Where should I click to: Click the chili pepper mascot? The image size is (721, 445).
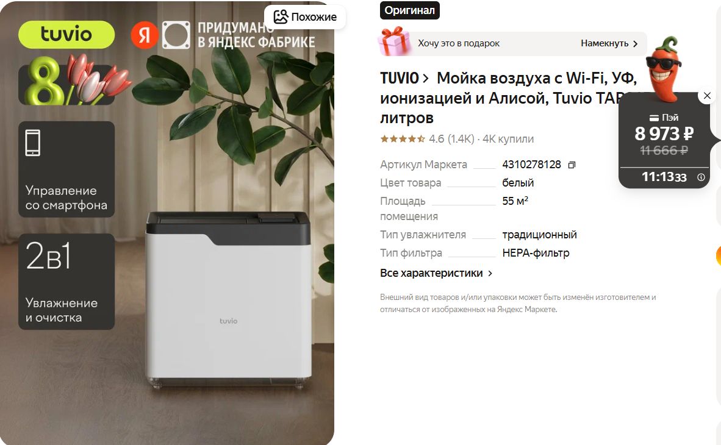pyautogui.click(x=663, y=69)
